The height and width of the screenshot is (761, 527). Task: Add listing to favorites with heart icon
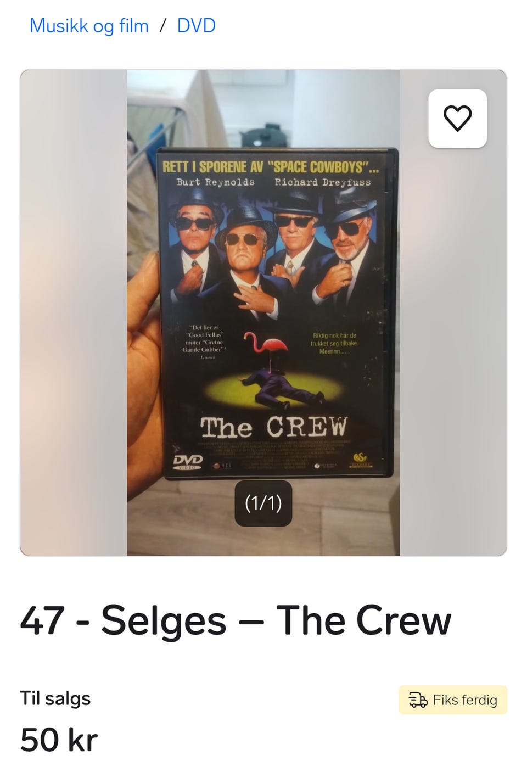coord(457,119)
